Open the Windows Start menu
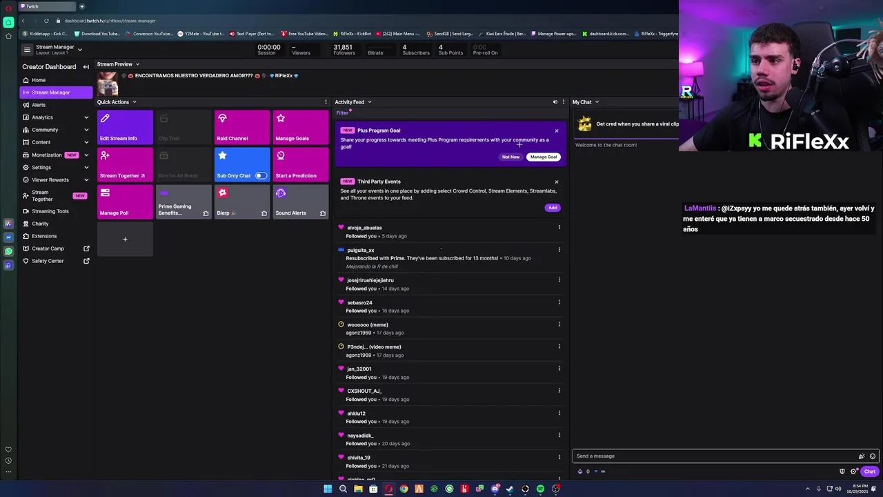Image resolution: width=883 pixels, height=497 pixels. coord(328,489)
